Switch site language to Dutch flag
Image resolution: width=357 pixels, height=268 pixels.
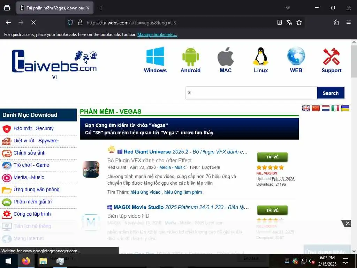click(x=326, y=108)
